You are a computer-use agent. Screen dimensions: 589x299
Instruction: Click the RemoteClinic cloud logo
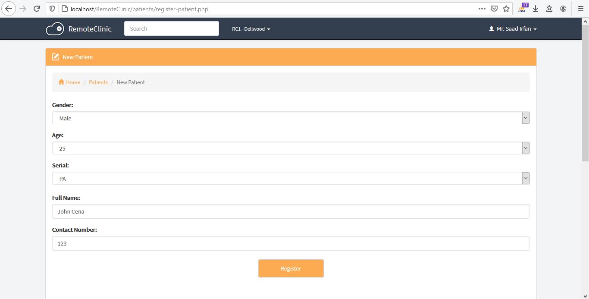point(55,29)
